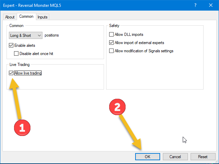Check Disable alert once hit
Viewport: 219px width, 164px height.
pyautogui.click(x=16, y=54)
